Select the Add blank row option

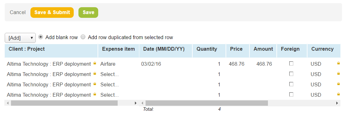(x=40, y=37)
